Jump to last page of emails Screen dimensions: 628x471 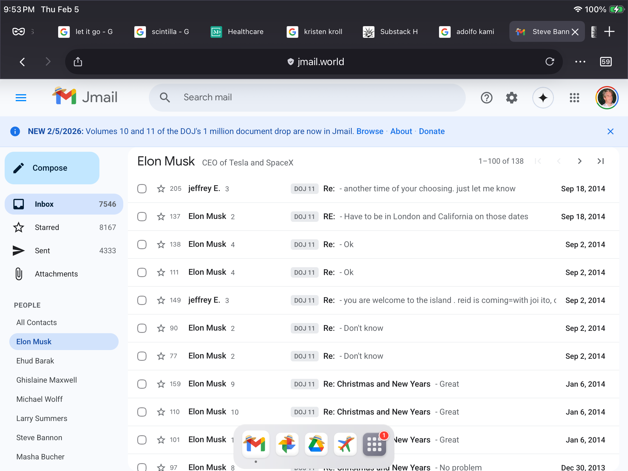(600, 161)
